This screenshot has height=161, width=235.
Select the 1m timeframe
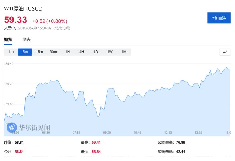click(x=11, y=52)
